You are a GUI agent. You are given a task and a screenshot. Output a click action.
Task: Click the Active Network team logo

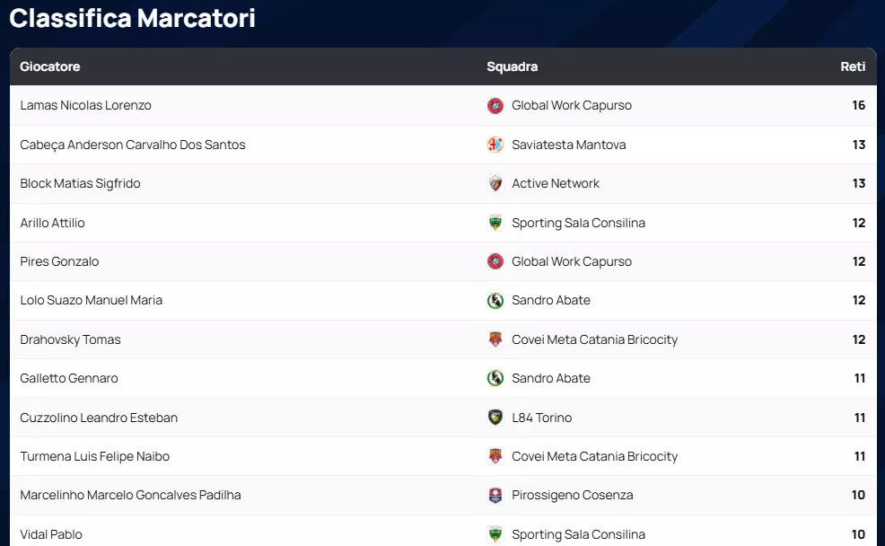495,184
